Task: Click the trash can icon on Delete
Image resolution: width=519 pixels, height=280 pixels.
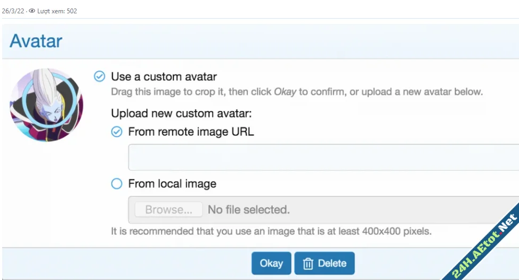Action: [308, 263]
